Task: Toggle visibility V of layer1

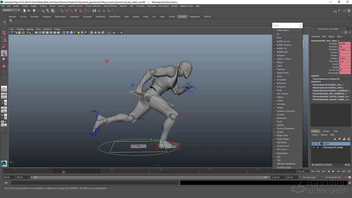Action: 313,144
